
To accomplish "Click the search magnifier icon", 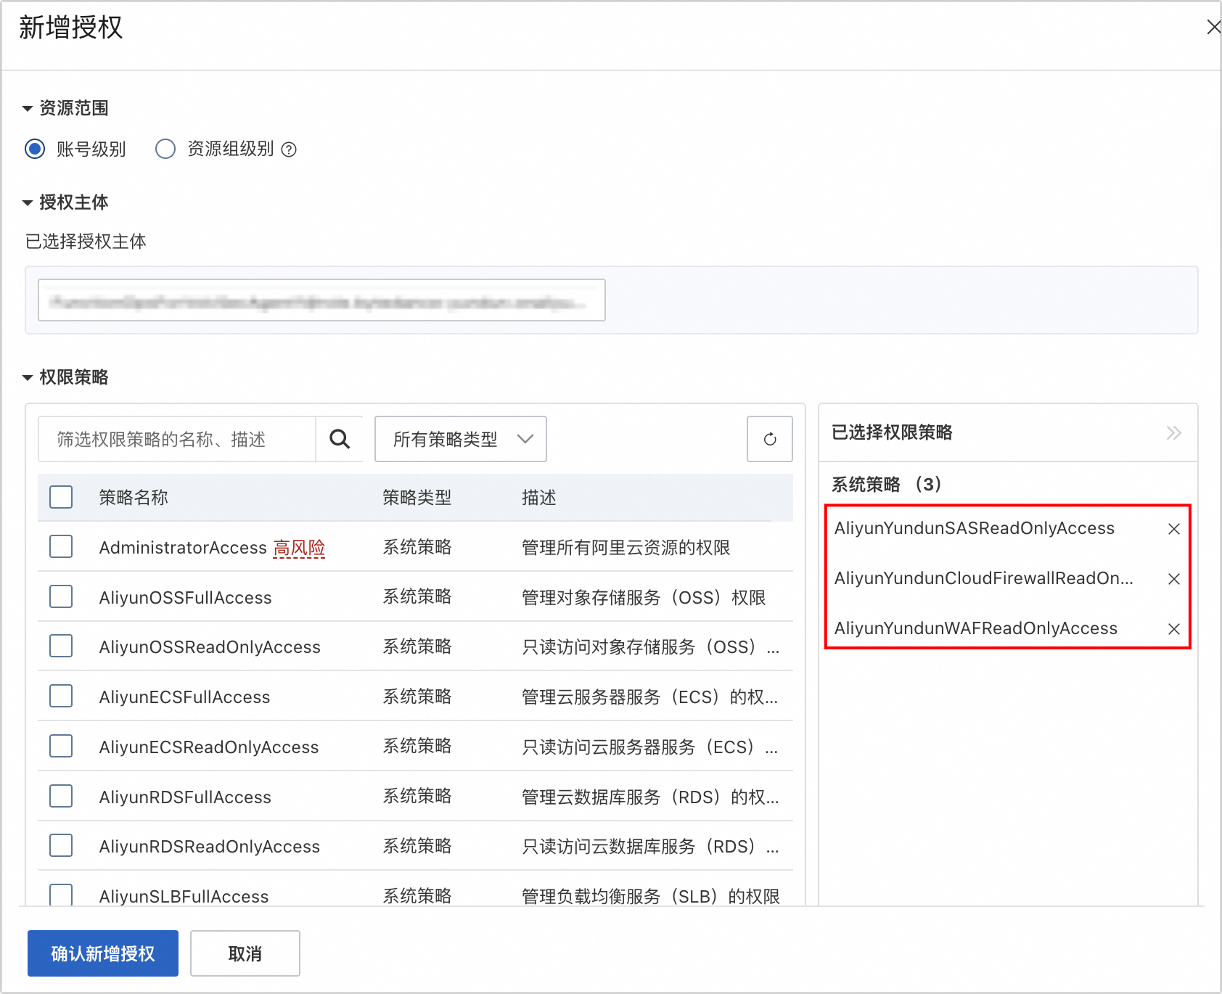I will tap(340, 439).
